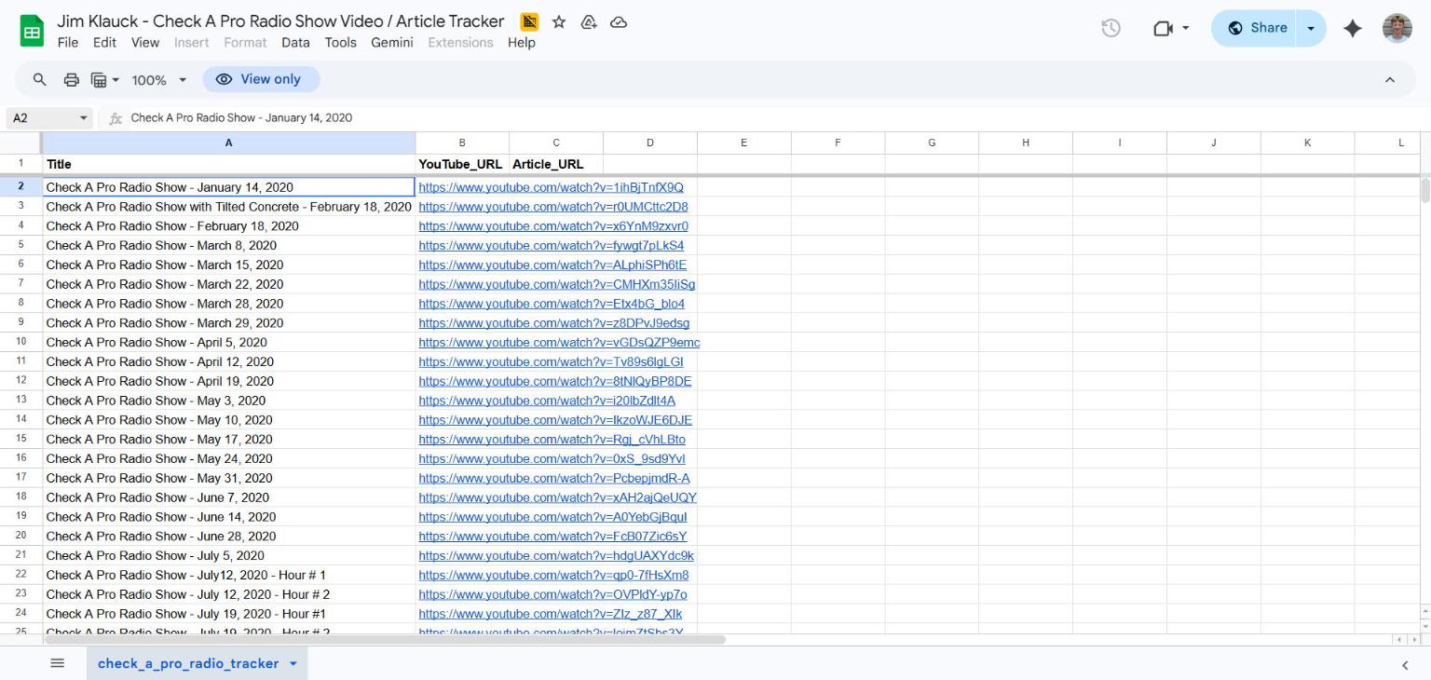
Task: Open the April 5, 2020 YouTube link
Action: point(559,343)
